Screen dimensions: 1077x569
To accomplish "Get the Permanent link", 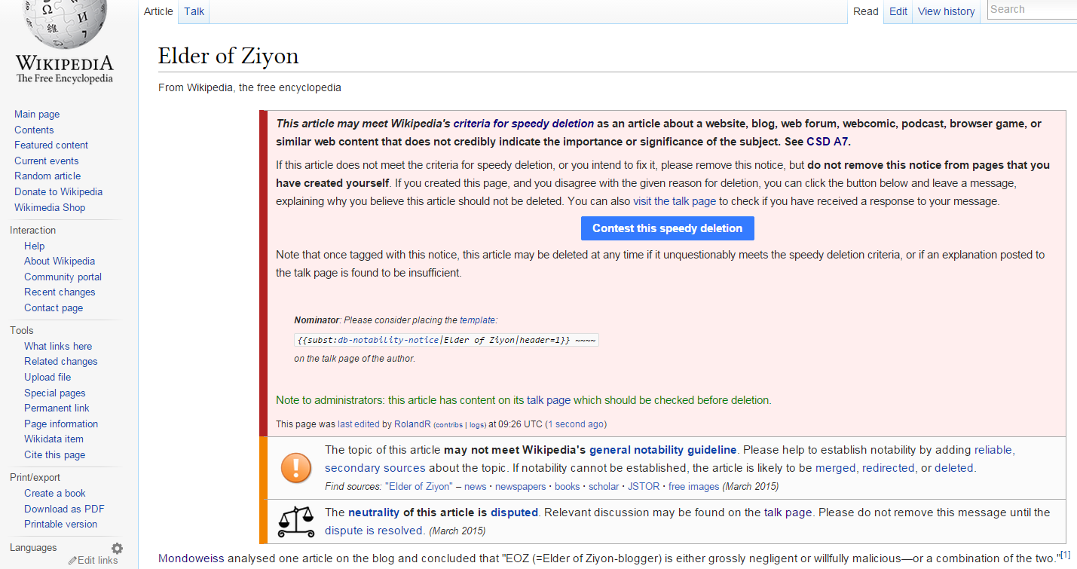I will tap(57, 408).
